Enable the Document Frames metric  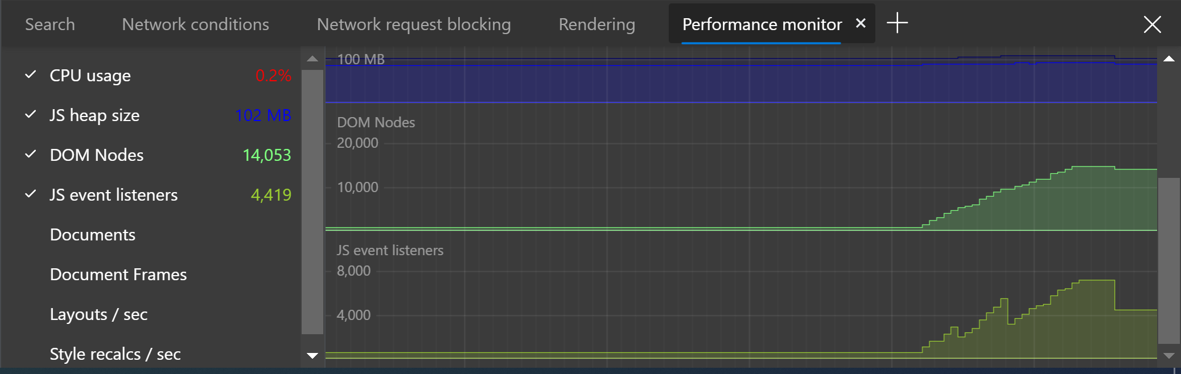[118, 274]
